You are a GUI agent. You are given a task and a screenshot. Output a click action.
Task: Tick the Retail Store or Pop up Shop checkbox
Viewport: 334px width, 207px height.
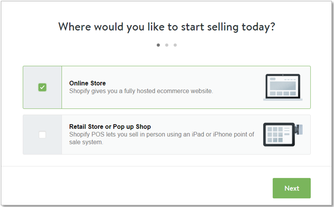(42, 135)
